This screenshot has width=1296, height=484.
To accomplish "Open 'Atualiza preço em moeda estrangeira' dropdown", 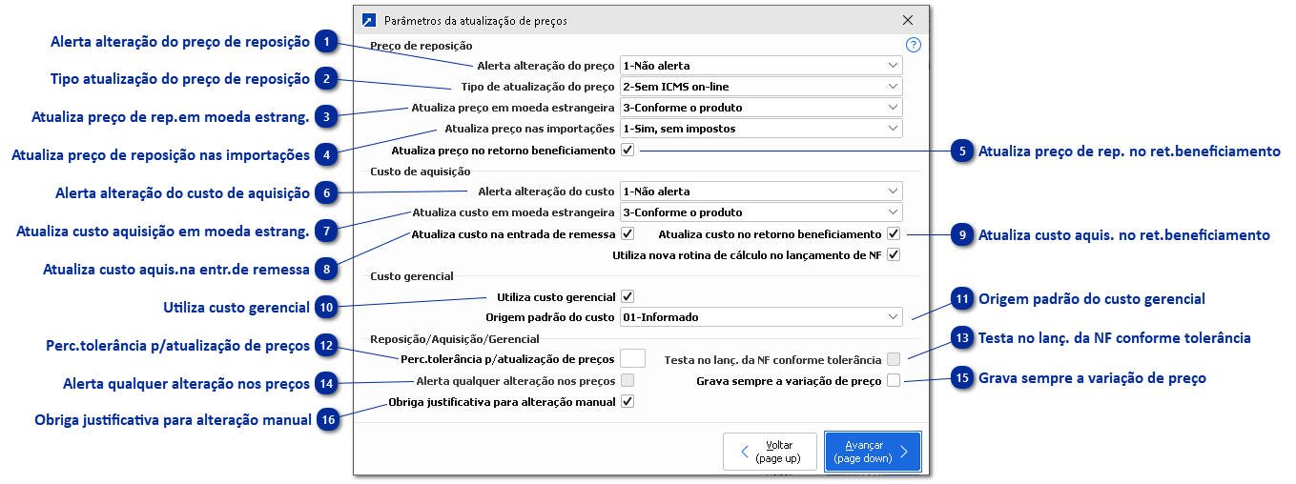I will (x=760, y=108).
